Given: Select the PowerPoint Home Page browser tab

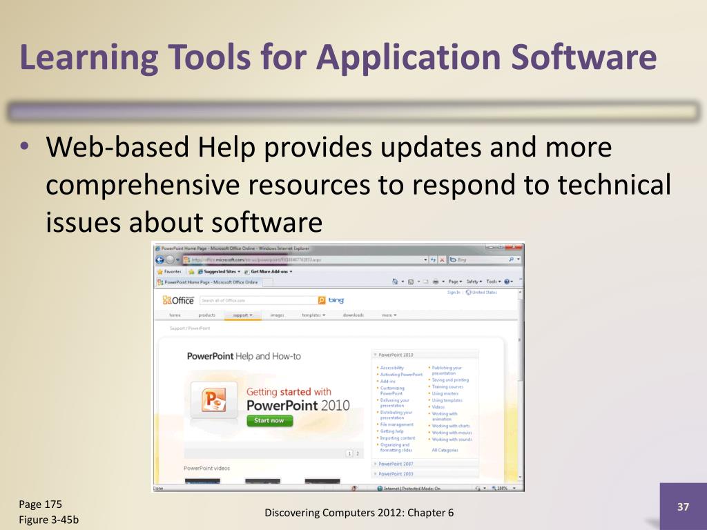Looking at the screenshot, I should 209,282.
